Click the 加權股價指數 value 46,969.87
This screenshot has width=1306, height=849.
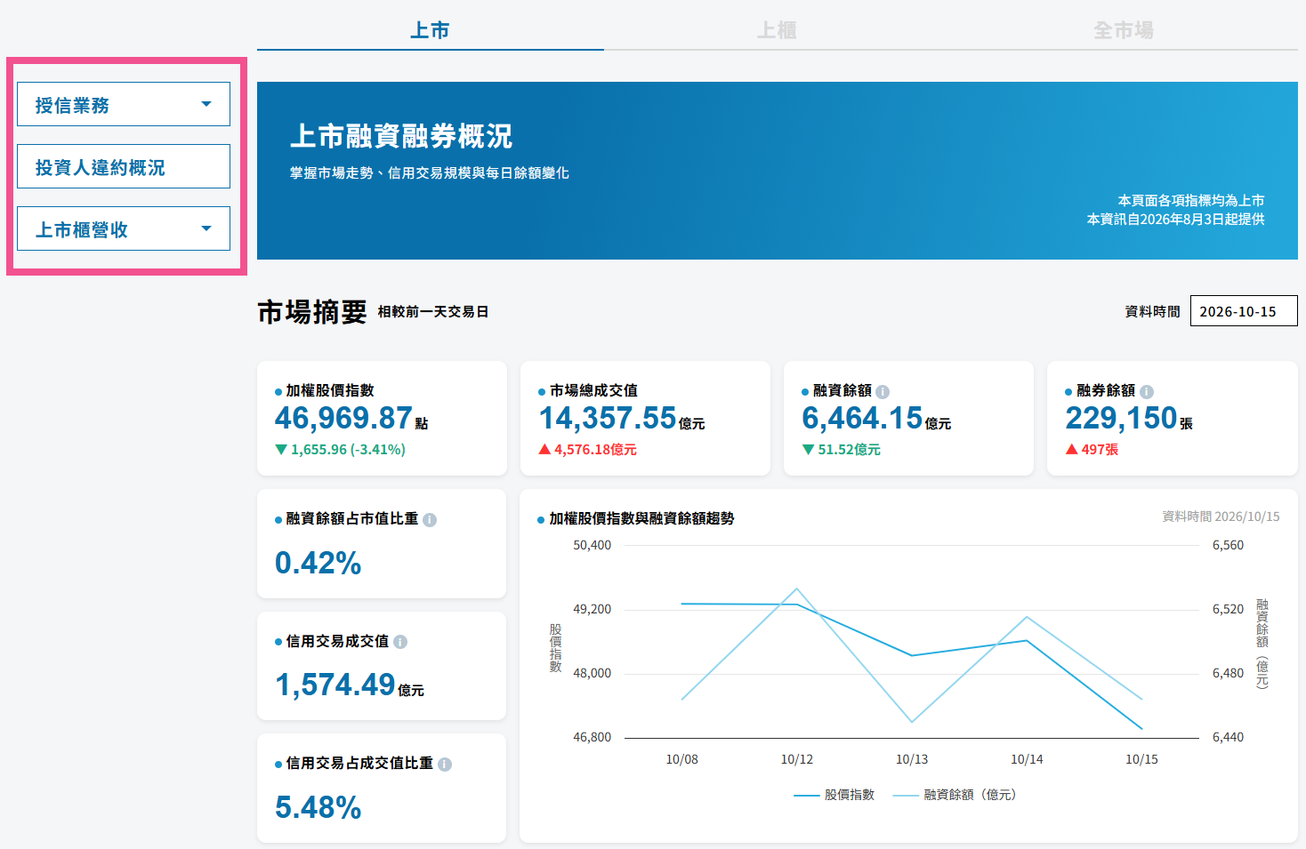click(343, 418)
